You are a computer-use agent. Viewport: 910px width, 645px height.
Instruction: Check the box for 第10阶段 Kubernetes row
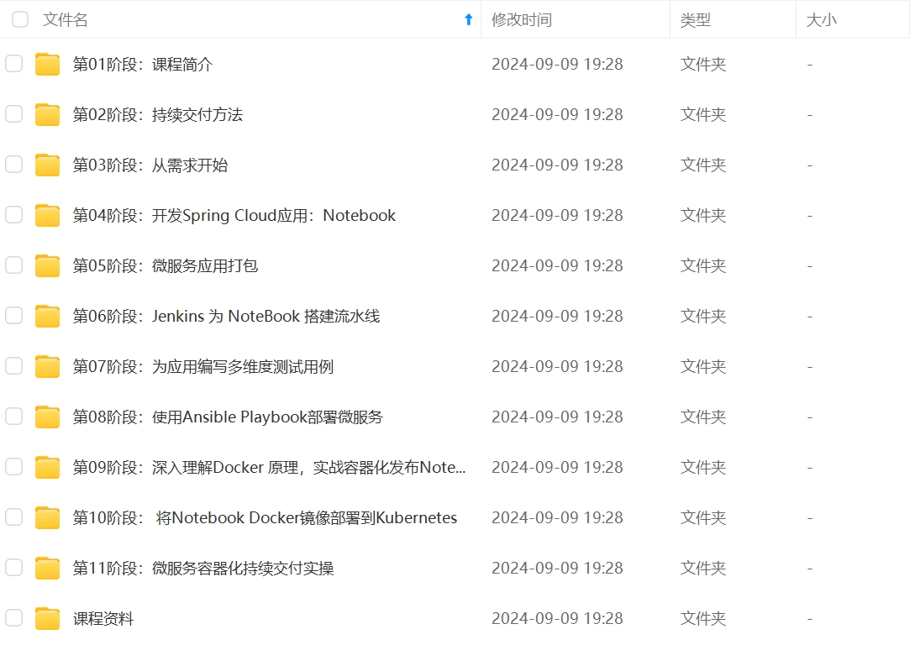point(14,517)
